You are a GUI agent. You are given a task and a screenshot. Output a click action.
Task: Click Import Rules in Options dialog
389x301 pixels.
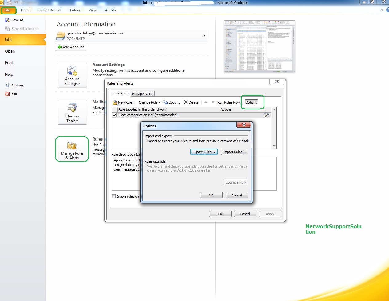(235, 152)
